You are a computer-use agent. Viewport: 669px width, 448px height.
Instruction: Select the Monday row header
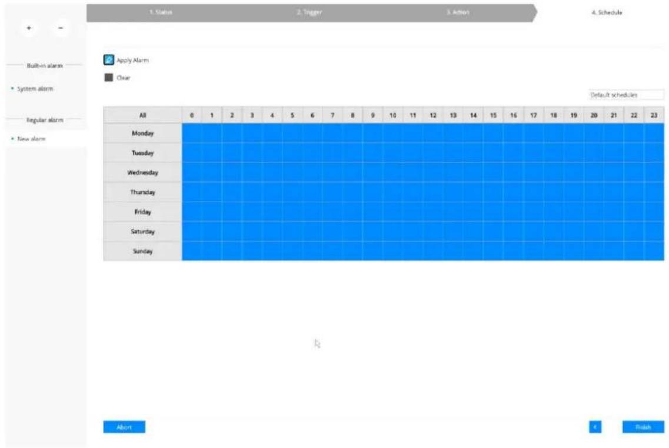coord(142,133)
